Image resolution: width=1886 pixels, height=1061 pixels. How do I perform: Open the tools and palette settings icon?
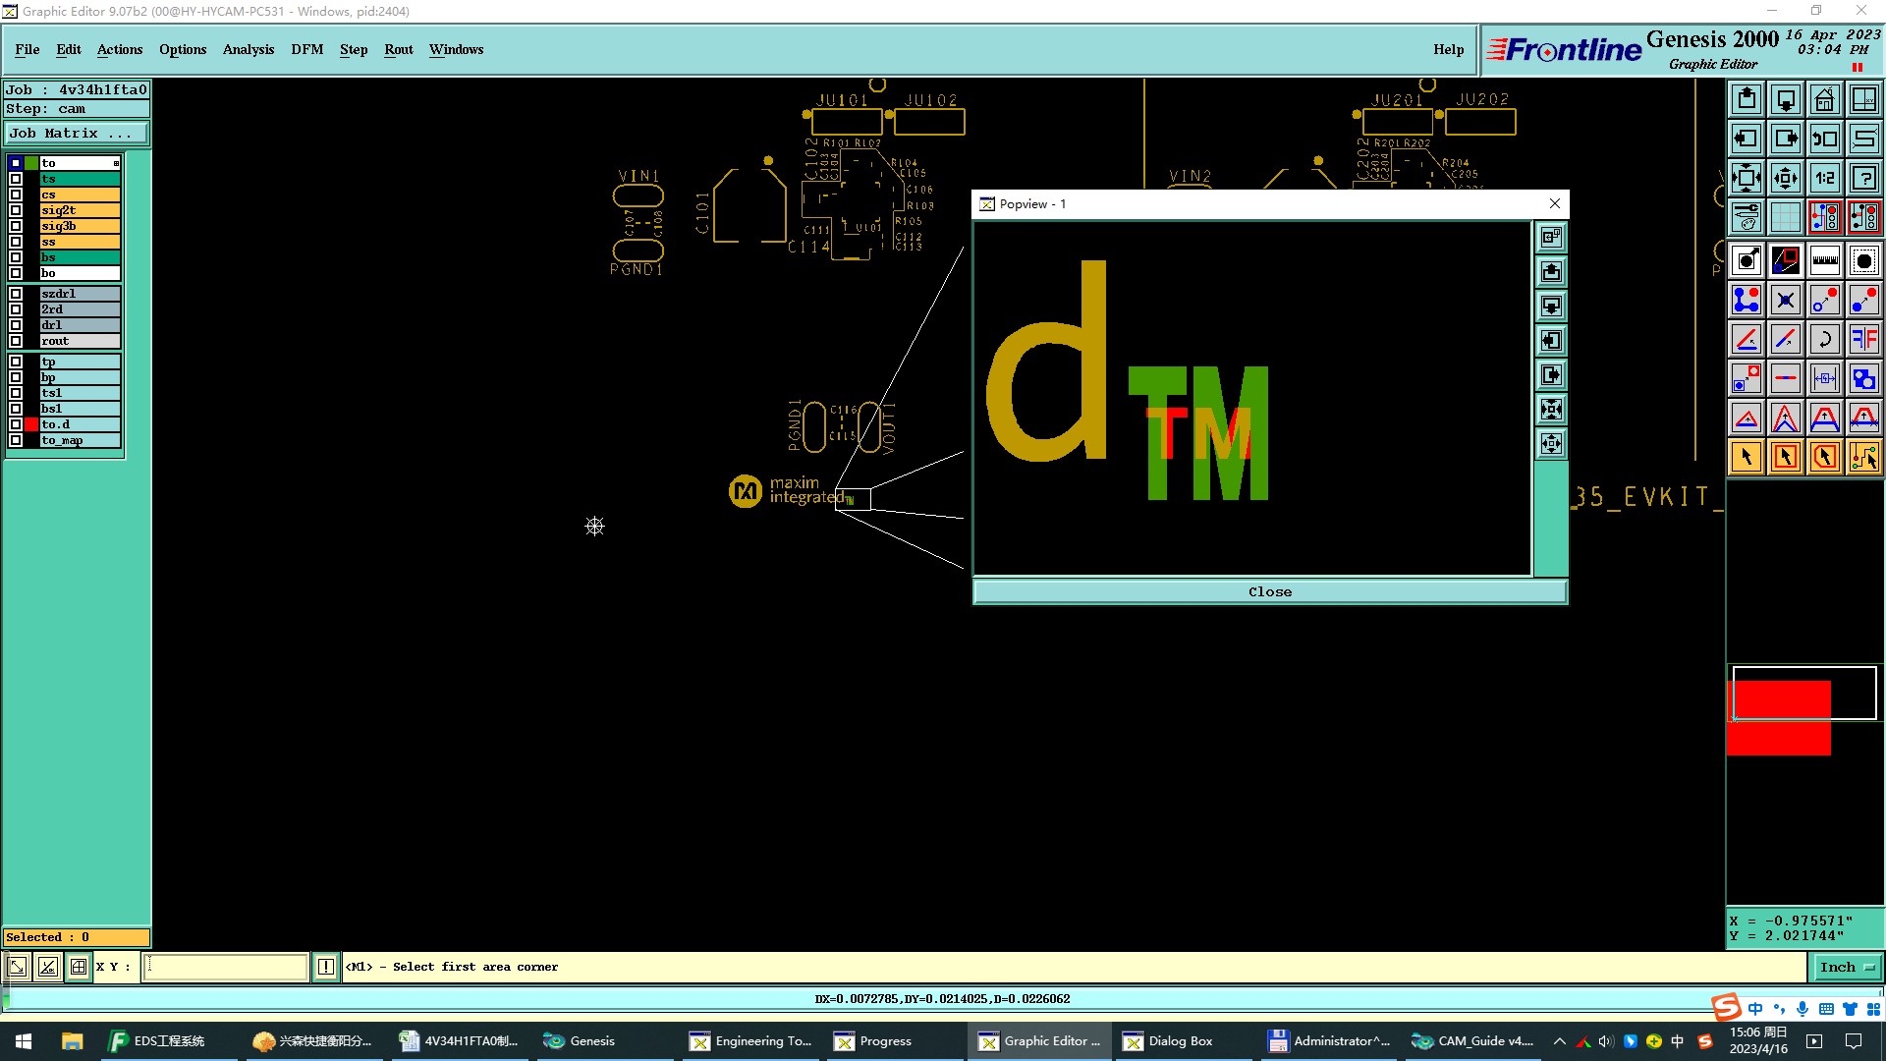[1747, 217]
